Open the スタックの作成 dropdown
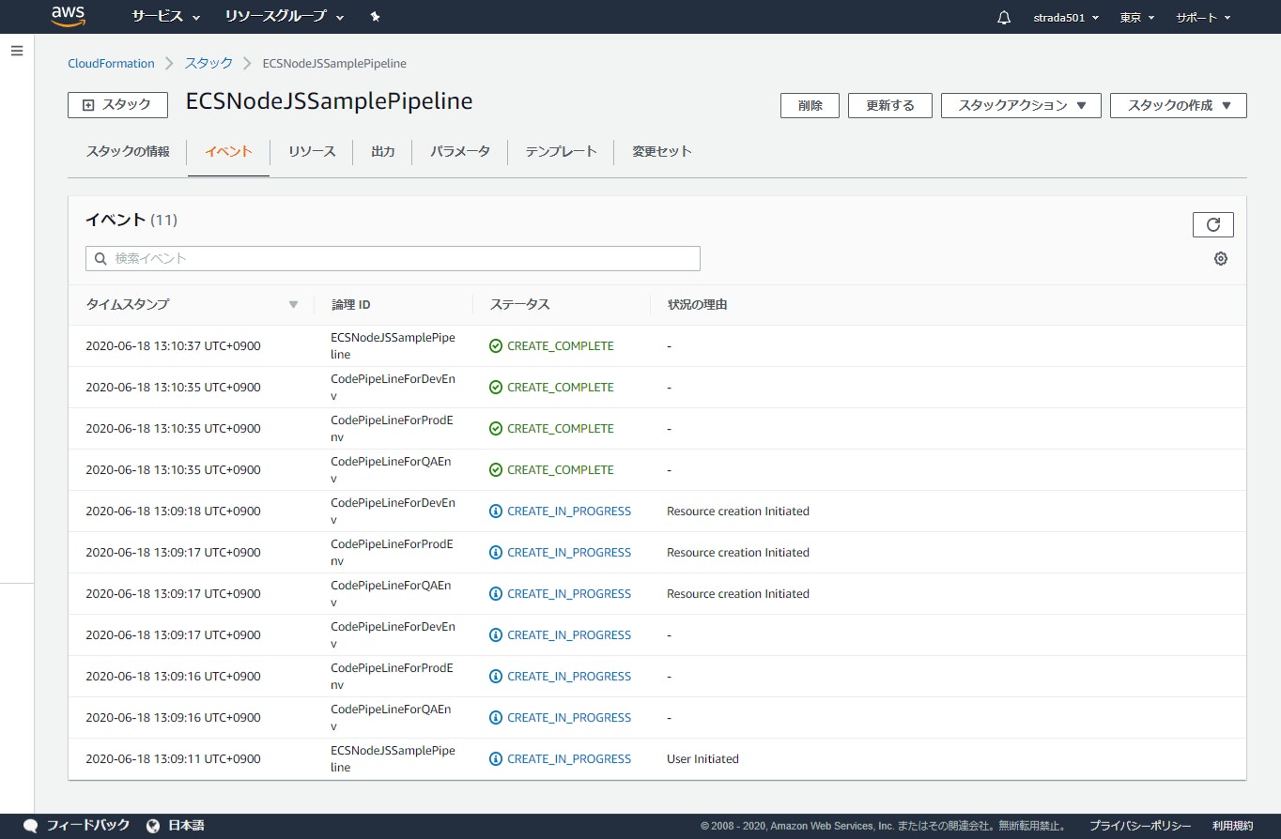Viewport: 1281px width, 839px height. [1178, 105]
